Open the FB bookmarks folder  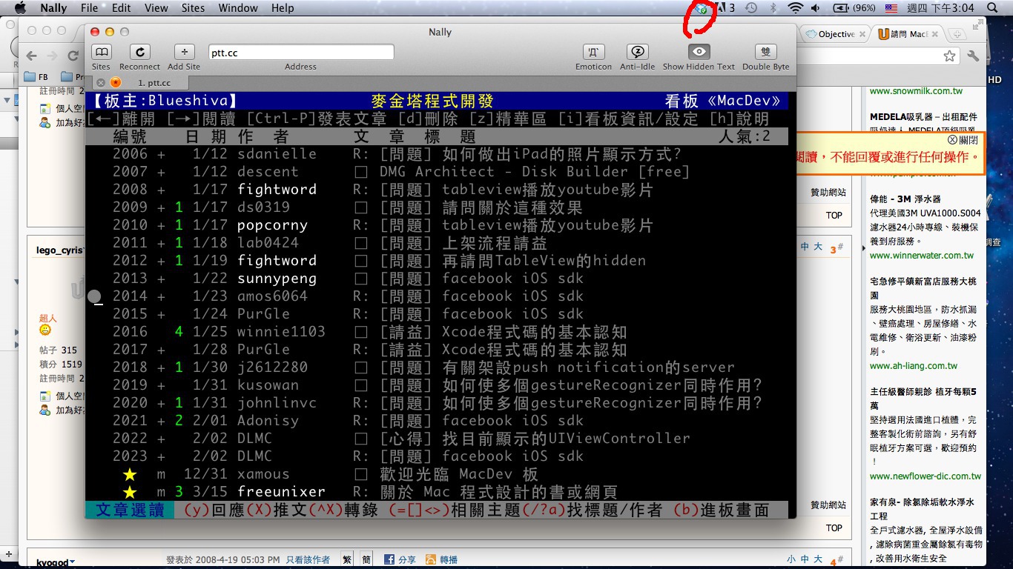36,76
